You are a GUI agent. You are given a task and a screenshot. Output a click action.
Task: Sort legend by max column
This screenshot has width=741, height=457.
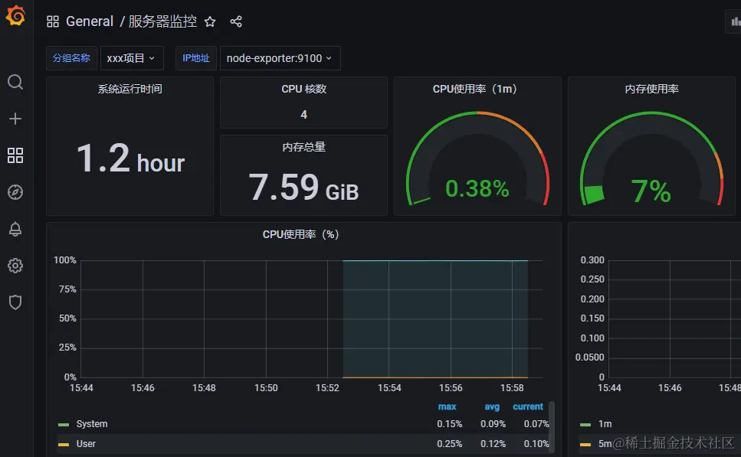pyautogui.click(x=447, y=406)
